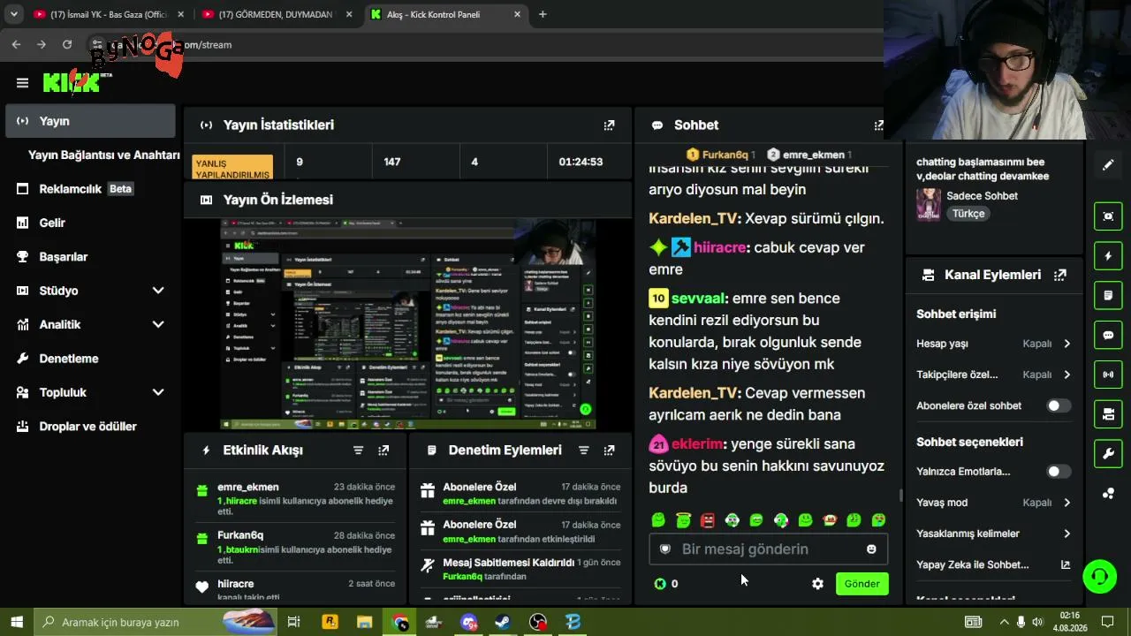This screenshot has height=636, width=1131.
Task: Toggle Abonelere özel sohbet switch
Action: [1059, 405]
